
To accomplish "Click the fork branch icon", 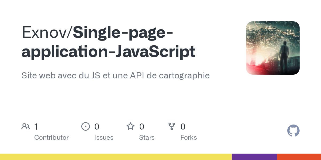I will (172, 126).
